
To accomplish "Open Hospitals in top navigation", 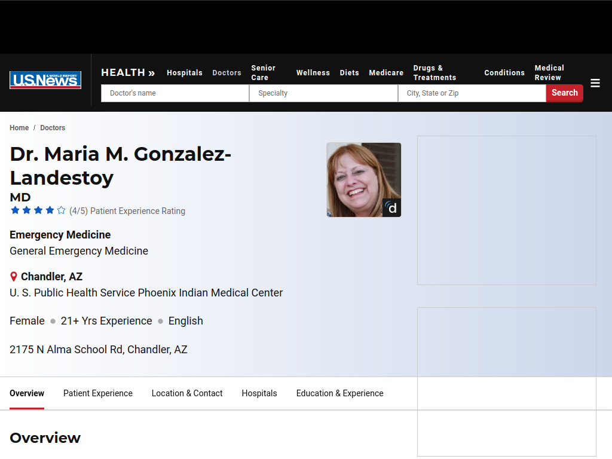I will (x=185, y=72).
